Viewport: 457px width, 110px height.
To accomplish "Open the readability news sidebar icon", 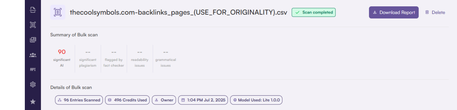I will [33, 40].
